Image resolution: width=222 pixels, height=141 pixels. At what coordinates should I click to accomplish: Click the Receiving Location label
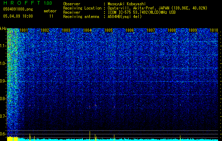(x=82, y=8)
